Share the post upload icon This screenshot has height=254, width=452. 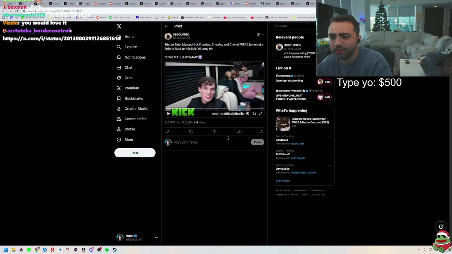[262, 132]
